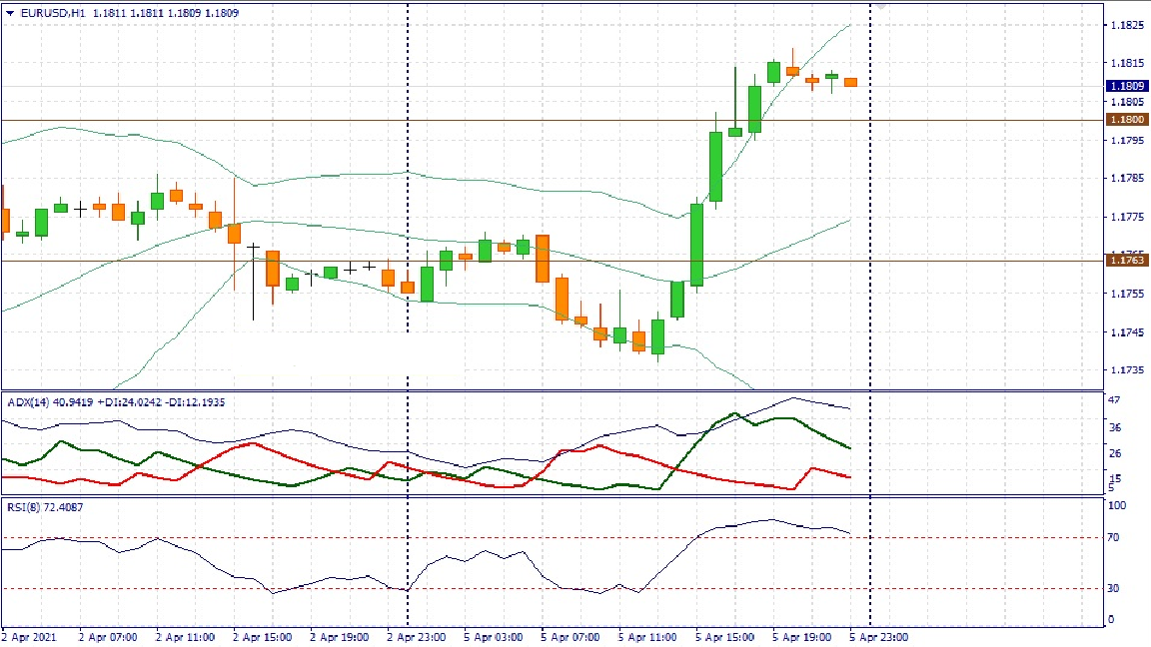Click the triangle arrow beside EURUSD,H1
This screenshot has width=1151, height=647.
tap(10, 13)
